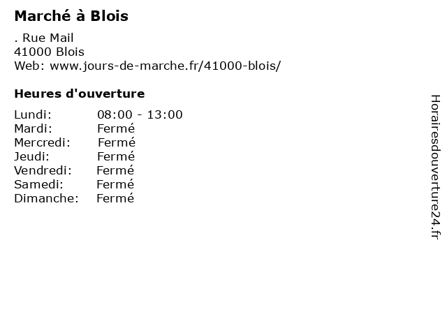Click the Fermé status beside Dimanche
447x335 pixels.
point(115,198)
